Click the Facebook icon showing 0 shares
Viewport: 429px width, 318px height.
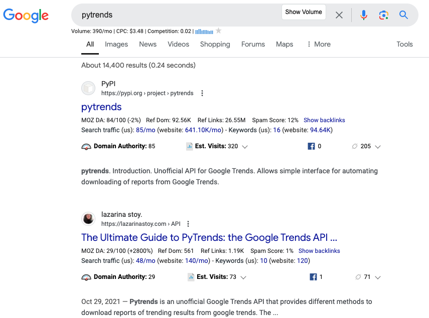coord(311,146)
